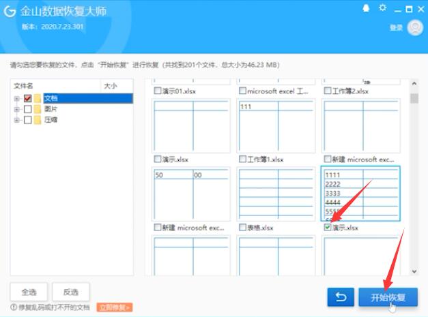Minimize the application window
This screenshot has width=428, height=317.
pyautogui.click(x=398, y=10)
